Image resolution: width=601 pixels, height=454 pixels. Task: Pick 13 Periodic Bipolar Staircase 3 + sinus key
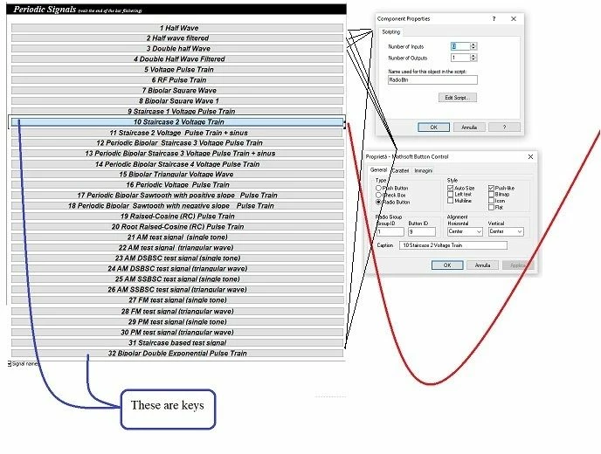(x=177, y=154)
